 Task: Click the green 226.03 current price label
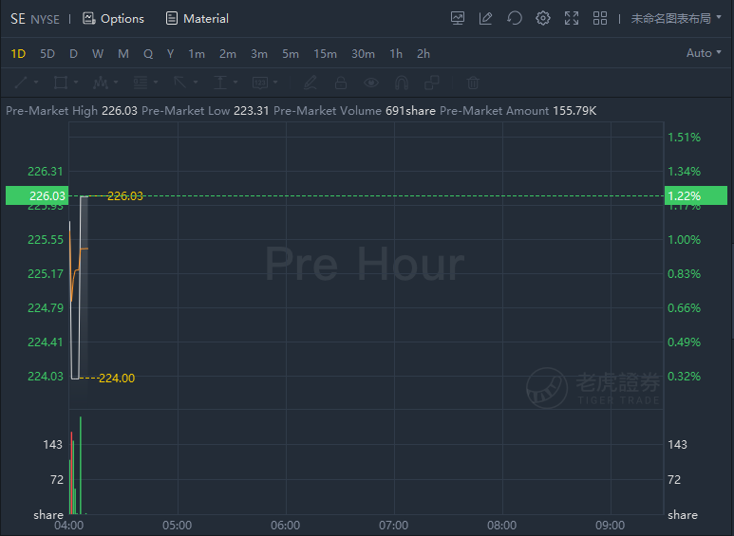37,195
